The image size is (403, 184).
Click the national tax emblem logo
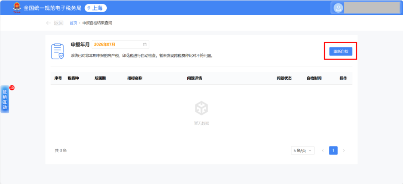(x=17, y=7)
